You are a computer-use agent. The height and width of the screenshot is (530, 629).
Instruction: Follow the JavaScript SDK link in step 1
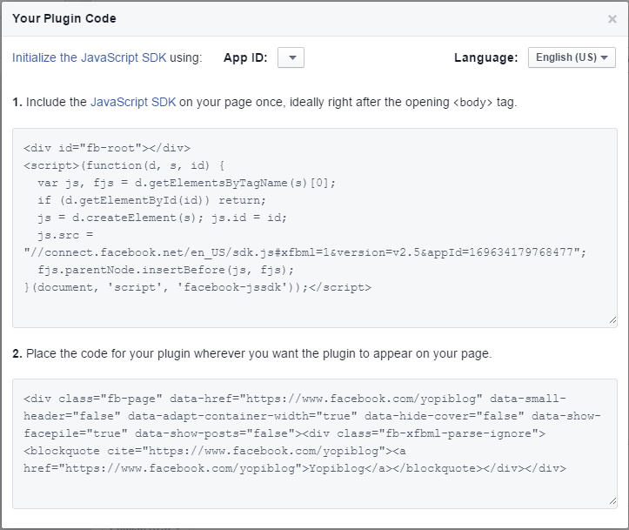tap(133, 102)
